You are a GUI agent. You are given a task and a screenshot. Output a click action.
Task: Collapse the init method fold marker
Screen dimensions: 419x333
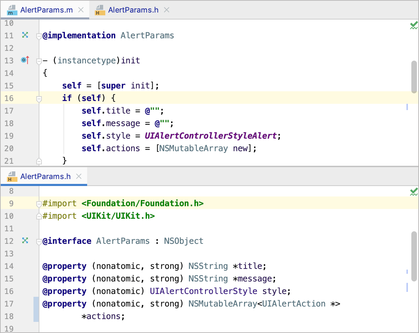tap(39, 61)
